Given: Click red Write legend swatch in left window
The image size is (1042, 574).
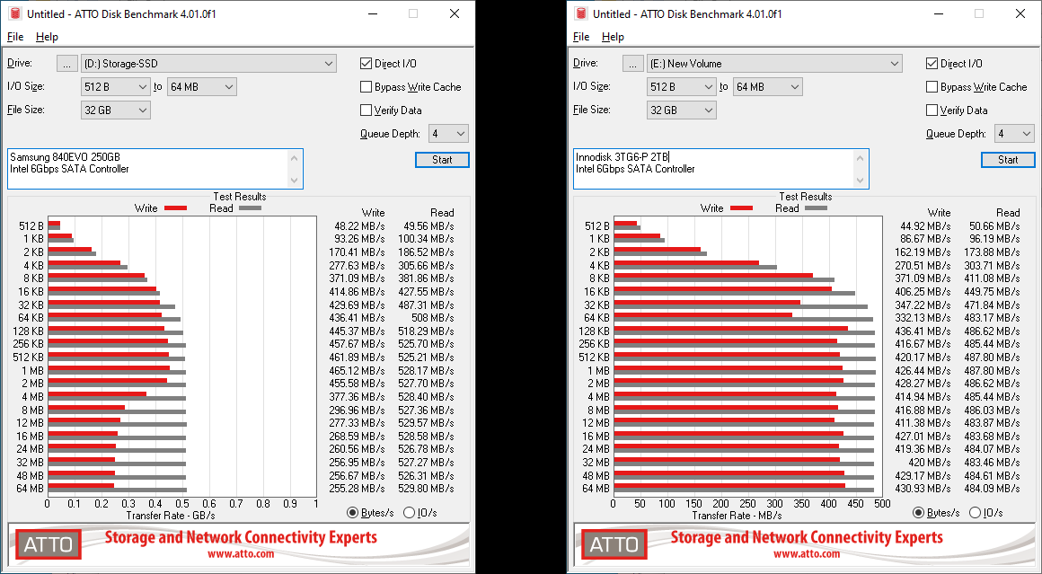Looking at the screenshot, I should 175,208.
